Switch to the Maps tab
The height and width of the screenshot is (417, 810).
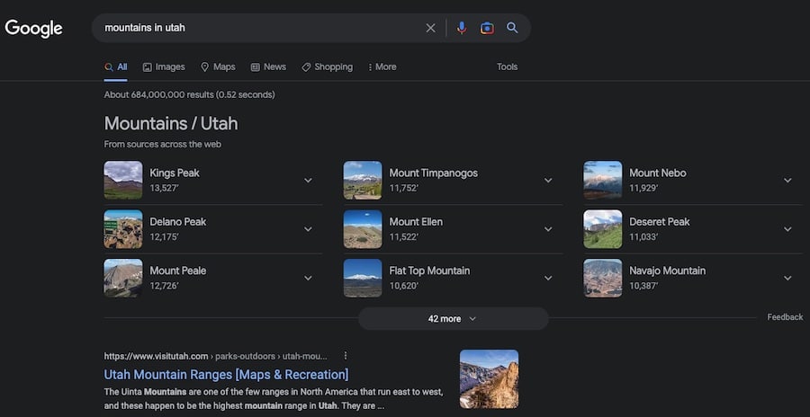coord(218,67)
